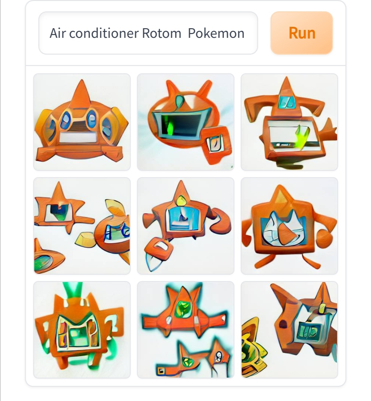Run generation with the Run button
Viewport: 371px width, 401px height.
point(302,33)
